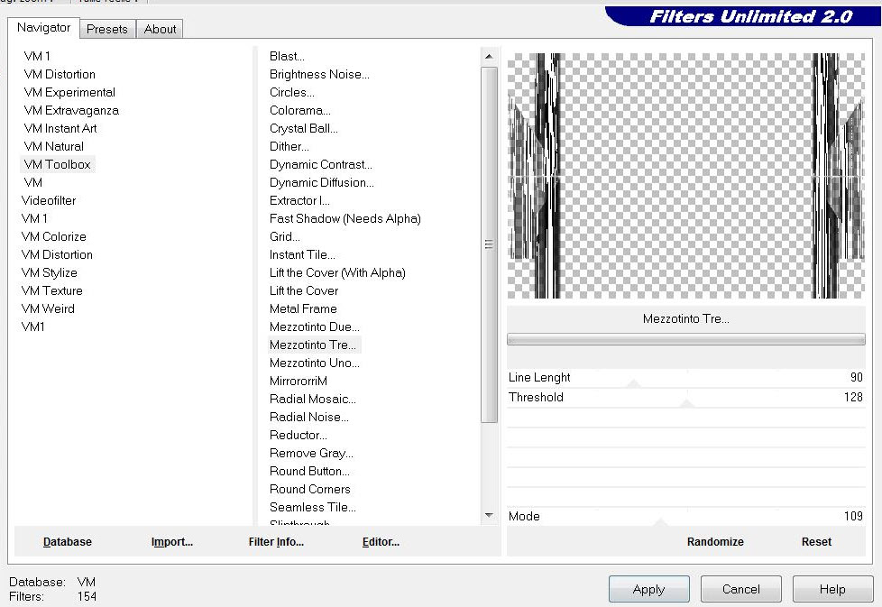Select the VM Toolbox category

(x=58, y=164)
